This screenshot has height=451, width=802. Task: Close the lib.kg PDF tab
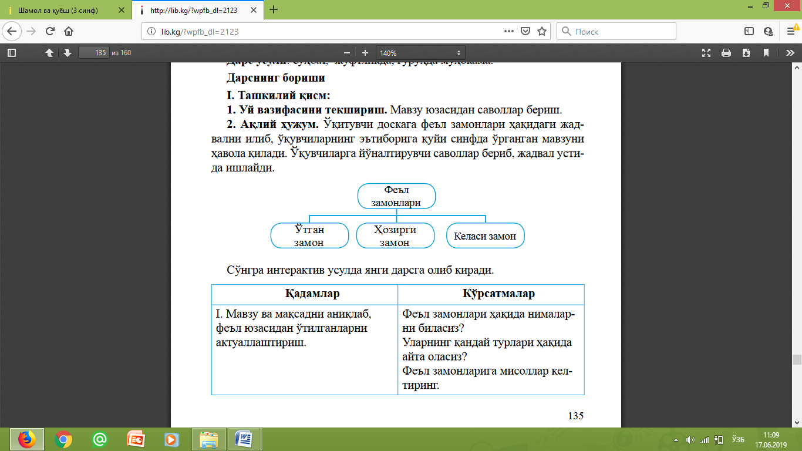click(x=253, y=10)
